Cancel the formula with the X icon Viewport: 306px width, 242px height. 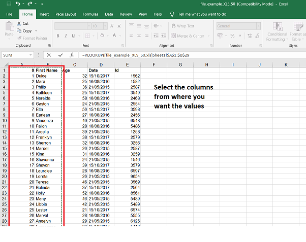pyautogui.click(x=49, y=55)
